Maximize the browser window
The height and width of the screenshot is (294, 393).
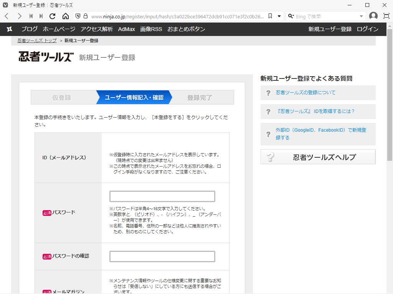(367, 5)
